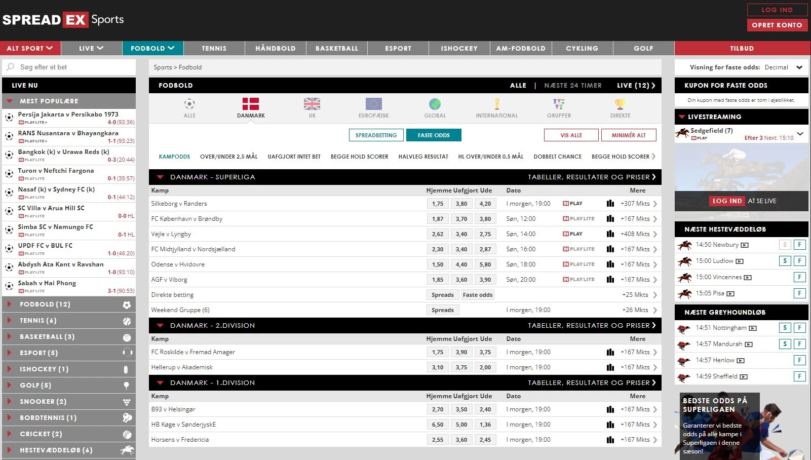This screenshot has width=811, height=460.
Task: Select F fixed option for 14:59 Sheffield
Action: tap(799, 376)
